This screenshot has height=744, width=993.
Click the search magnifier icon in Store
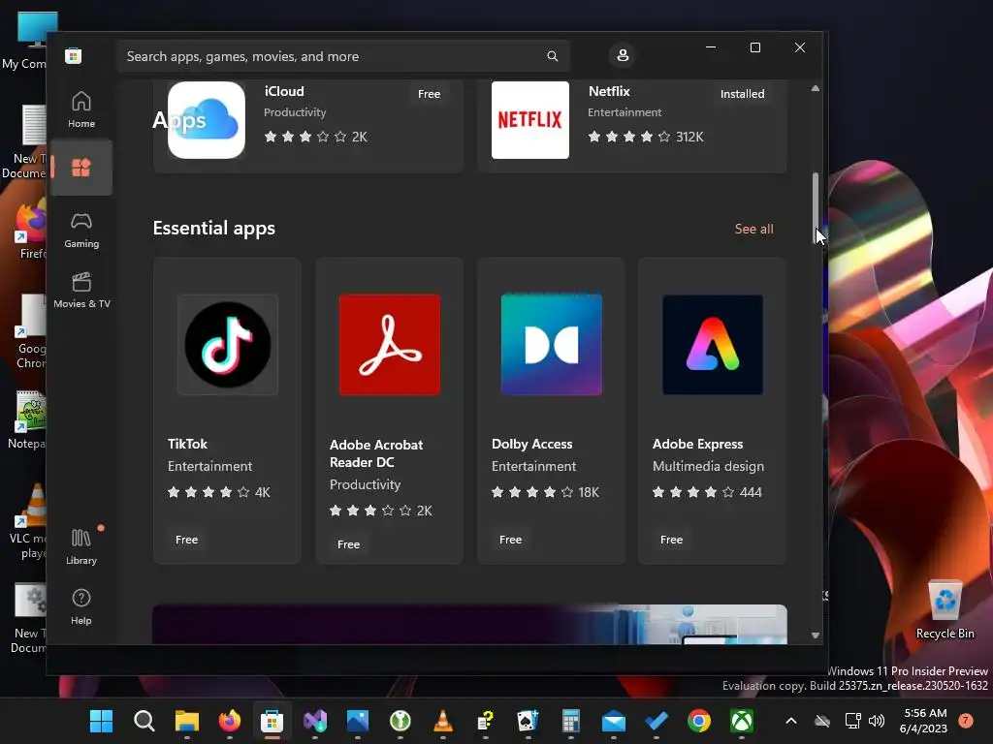[552, 56]
